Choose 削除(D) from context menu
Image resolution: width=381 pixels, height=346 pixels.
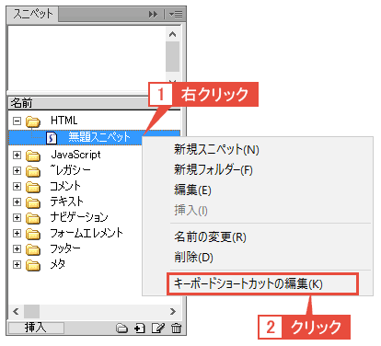point(193,257)
